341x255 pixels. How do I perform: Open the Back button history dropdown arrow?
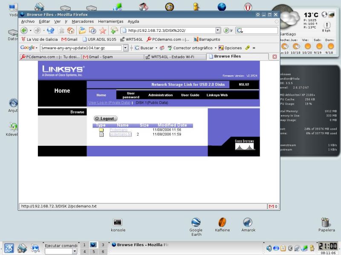[30, 31]
